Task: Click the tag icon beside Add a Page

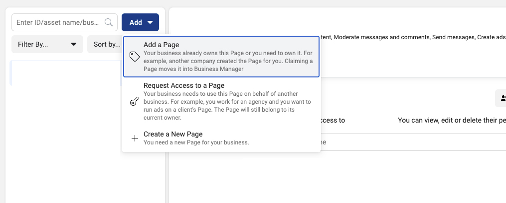Action: pyautogui.click(x=134, y=57)
